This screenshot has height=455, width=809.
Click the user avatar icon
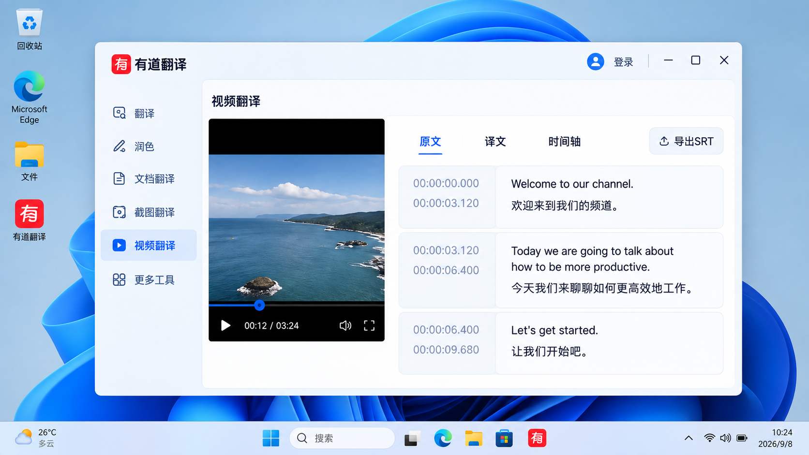coord(595,62)
